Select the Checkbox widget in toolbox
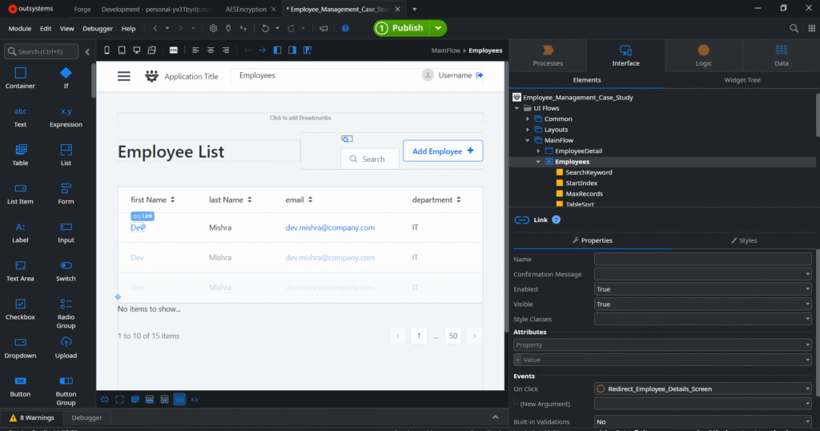This screenshot has width=820, height=431. [x=20, y=310]
